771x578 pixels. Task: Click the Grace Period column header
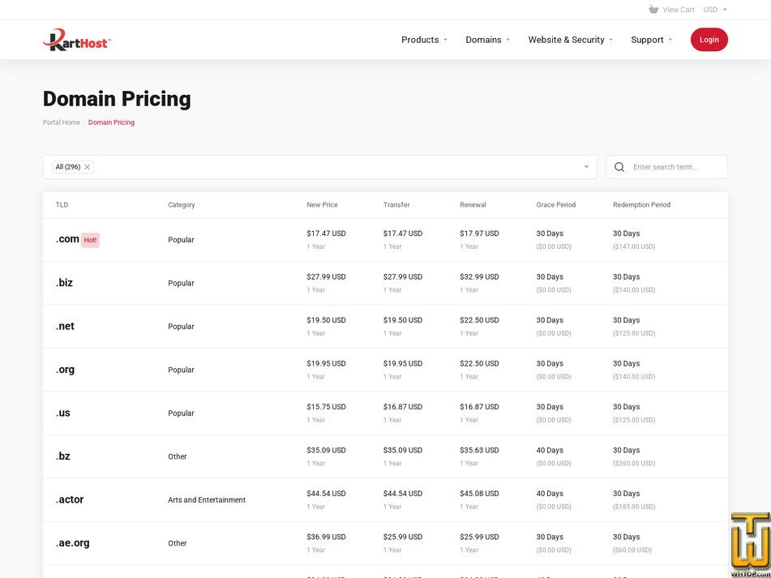point(555,205)
